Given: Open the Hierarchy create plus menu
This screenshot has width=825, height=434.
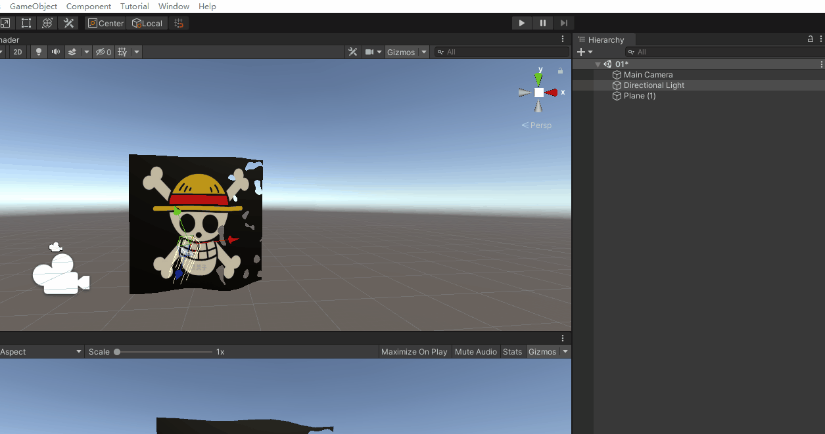Looking at the screenshot, I should point(584,52).
